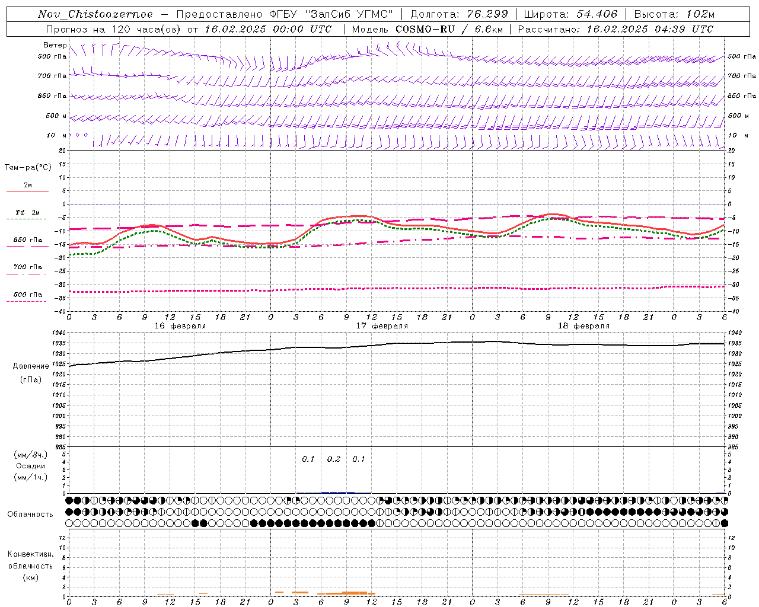The image size is (759, 607).
Task: Click the date label "16 февраля"
Action: point(180,326)
